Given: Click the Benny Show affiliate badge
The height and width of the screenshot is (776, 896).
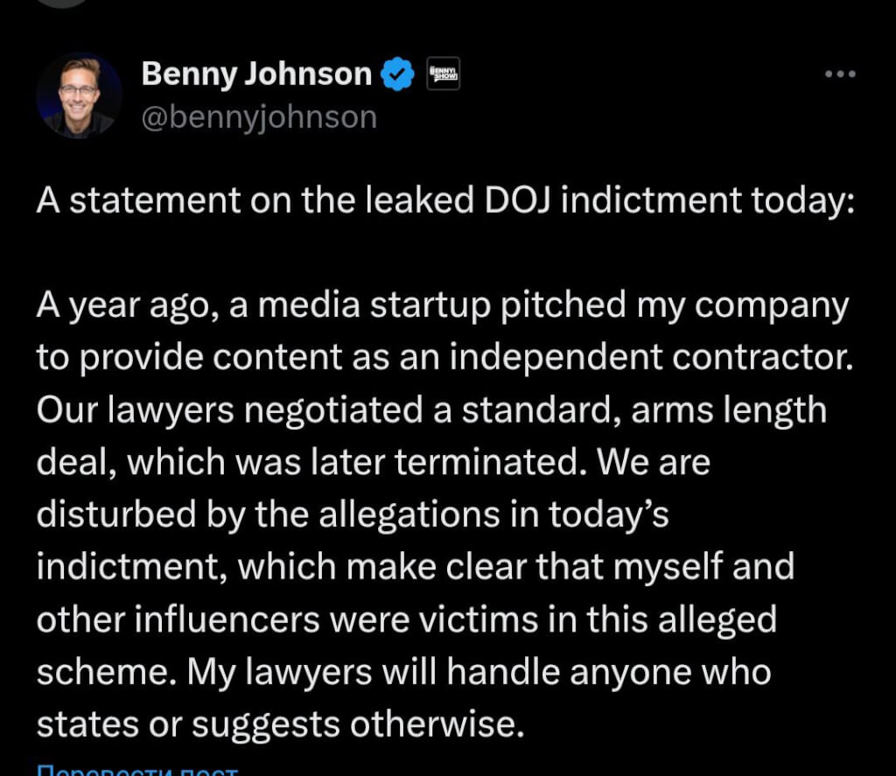Looking at the screenshot, I should [443, 74].
